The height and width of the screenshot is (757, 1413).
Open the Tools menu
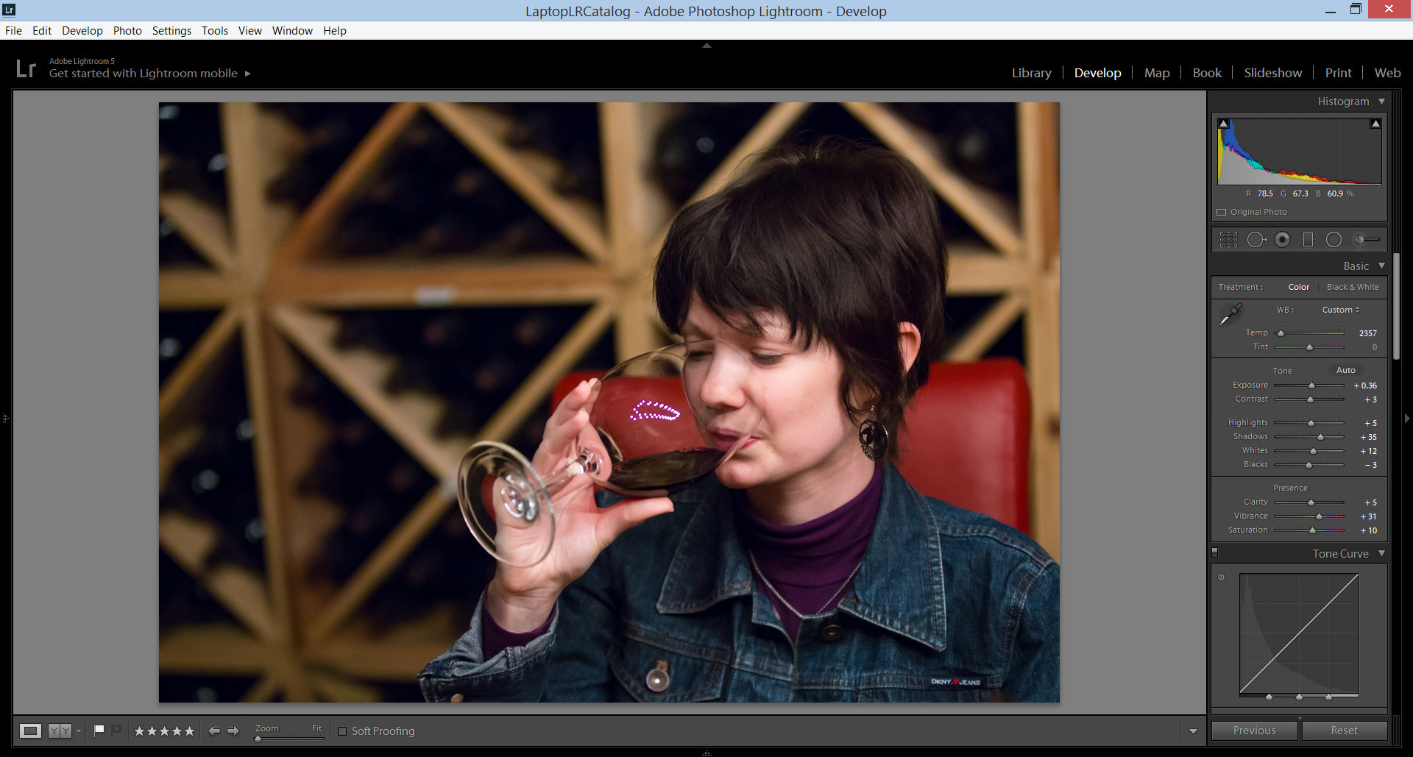(x=215, y=31)
